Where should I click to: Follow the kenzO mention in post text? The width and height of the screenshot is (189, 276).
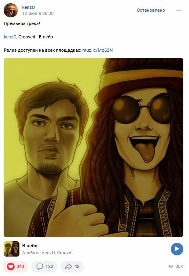point(10,37)
